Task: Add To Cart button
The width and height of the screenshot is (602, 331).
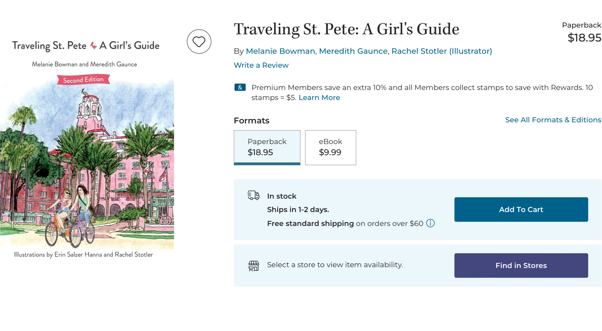Action: [x=521, y=210]
